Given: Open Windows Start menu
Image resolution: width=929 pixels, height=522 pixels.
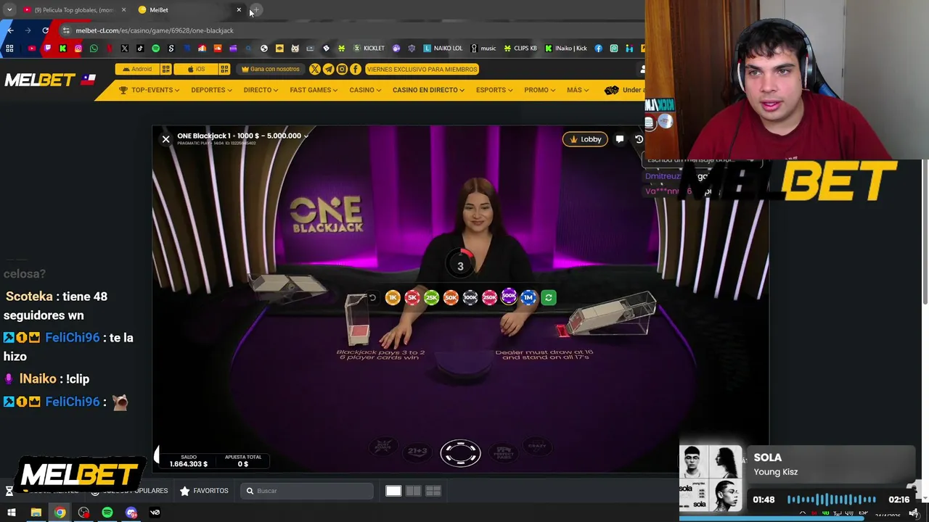Looking at the screenshot, I should (x=11, y=513).
